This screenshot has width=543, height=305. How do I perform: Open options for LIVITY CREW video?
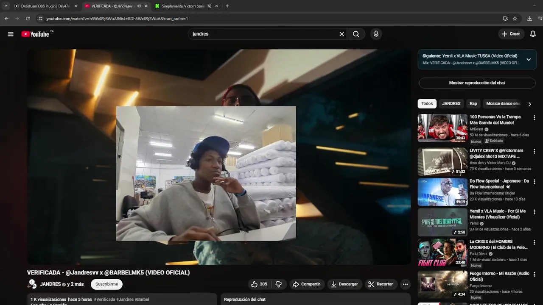point(534,151)
